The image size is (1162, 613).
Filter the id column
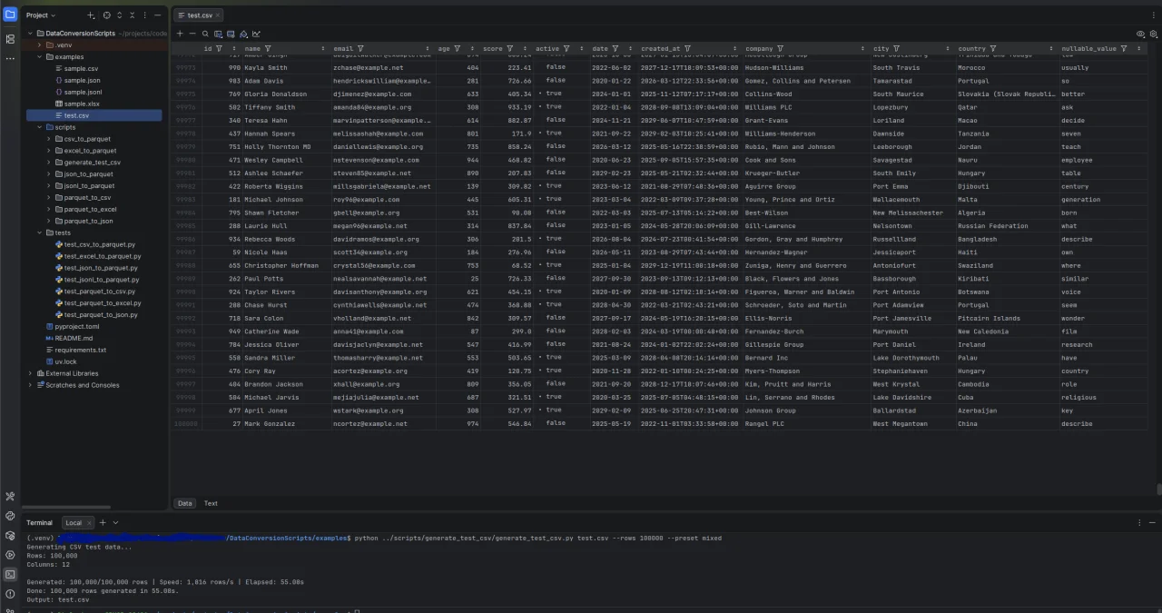[219, 49]
